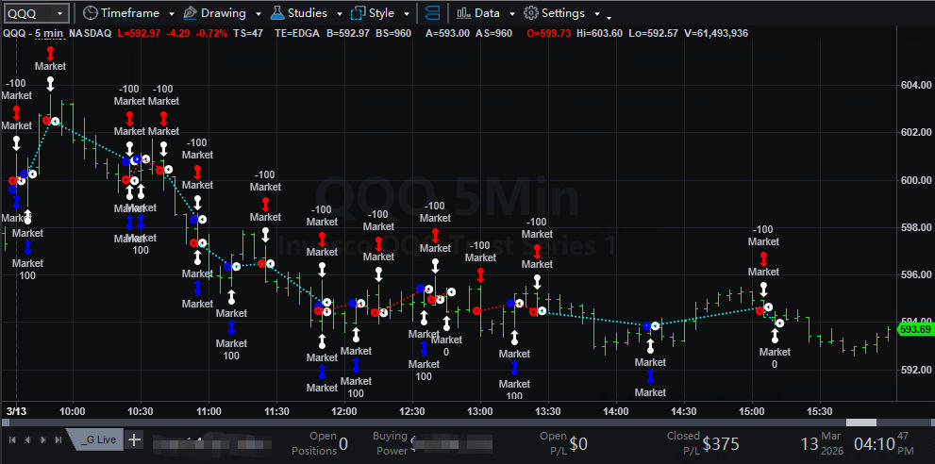Expand the Timeframe dropdown arrow
935x464 pixels.
pyautogui.click(x=171, y=14)
